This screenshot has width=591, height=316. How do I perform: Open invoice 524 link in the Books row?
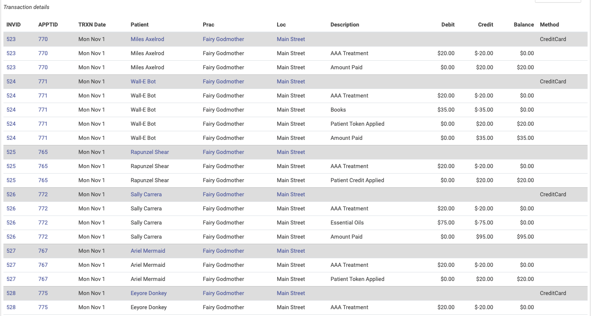[11, 109]
